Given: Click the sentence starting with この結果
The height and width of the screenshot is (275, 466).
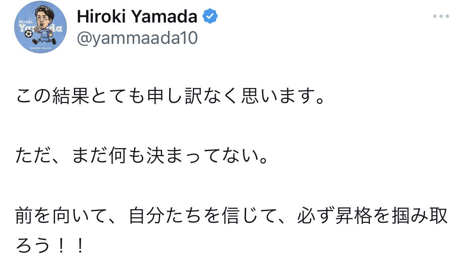Looking at the screenshot, I should tap(171, 96).
